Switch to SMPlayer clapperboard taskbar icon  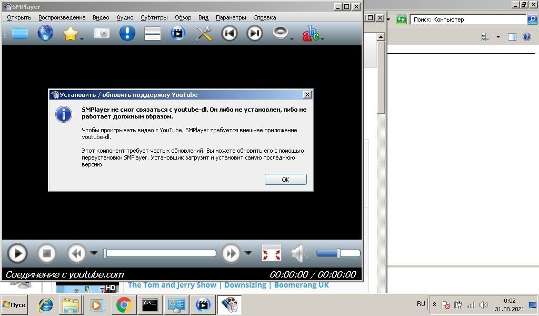203,305
